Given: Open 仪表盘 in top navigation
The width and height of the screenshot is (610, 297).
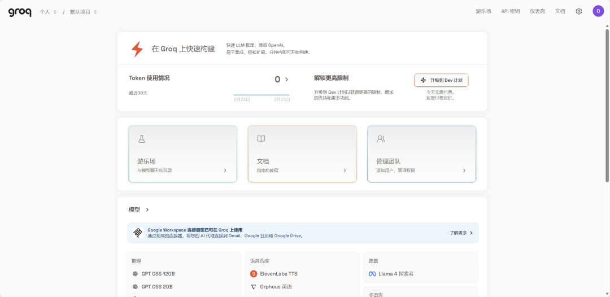Looking at the screenshot, I should click(x=537, y=11).
